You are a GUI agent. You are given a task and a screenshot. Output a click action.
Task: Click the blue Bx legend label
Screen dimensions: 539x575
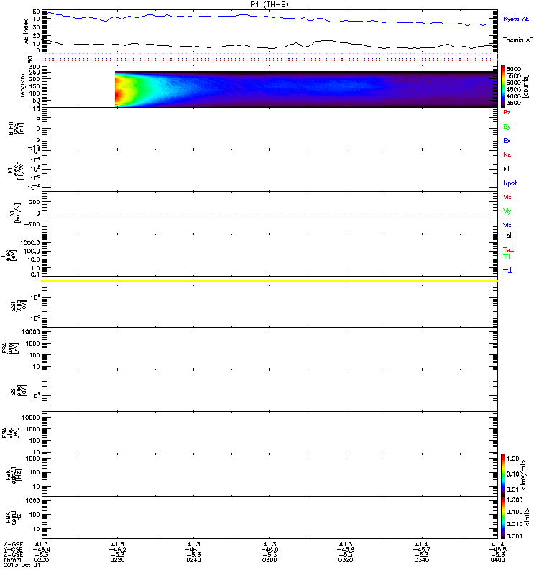507,141
